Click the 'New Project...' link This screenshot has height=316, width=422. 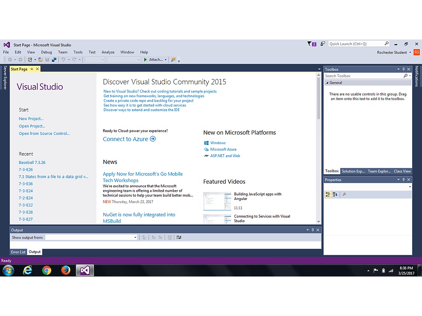(31, 118)
